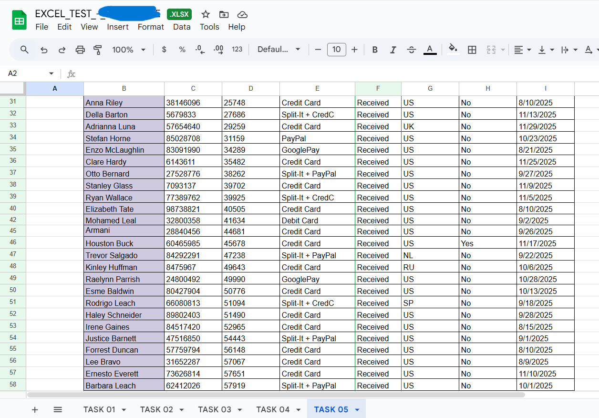The width and height of the screenshot is (599, 418).
Task: Select the Debit Card cell
Action: (x=318, y=220)
